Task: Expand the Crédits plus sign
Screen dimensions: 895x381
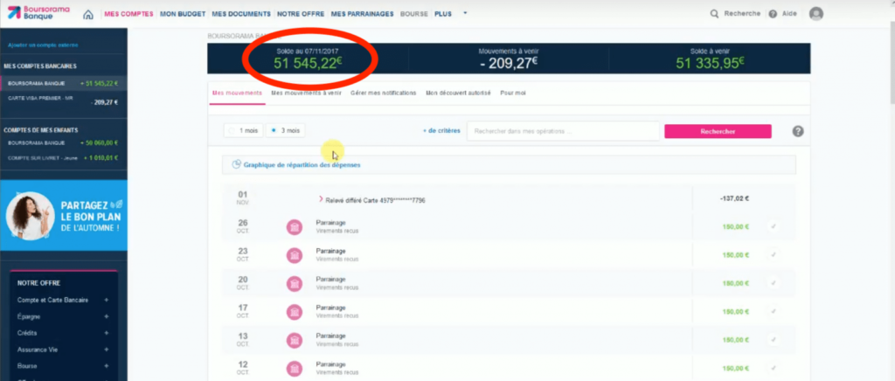Action: tap(106, 333)
